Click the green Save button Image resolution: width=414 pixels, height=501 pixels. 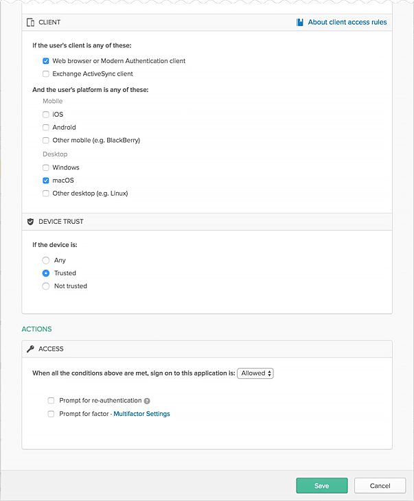322,485
